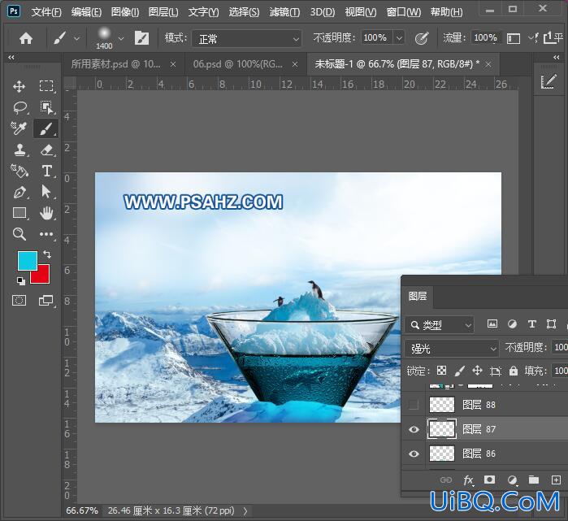
Task: Filter layers by adjustment layers icon
Action: [512, 324]
